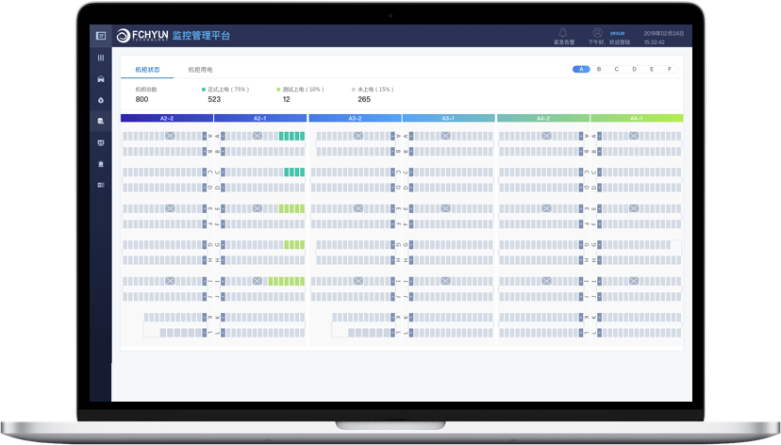This screenshot has width=781, height=445.
Task: Click the FCHYUN logo in the header
Action: click(x=141, y=36)
